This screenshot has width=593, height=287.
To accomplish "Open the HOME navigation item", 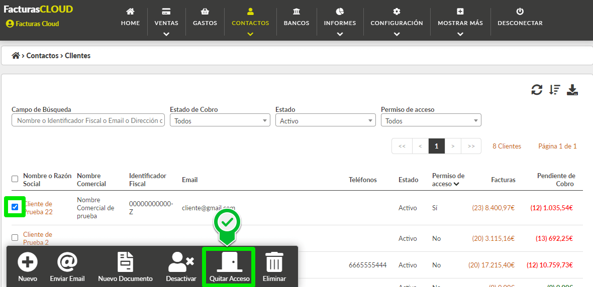I will tap(130, 18).
